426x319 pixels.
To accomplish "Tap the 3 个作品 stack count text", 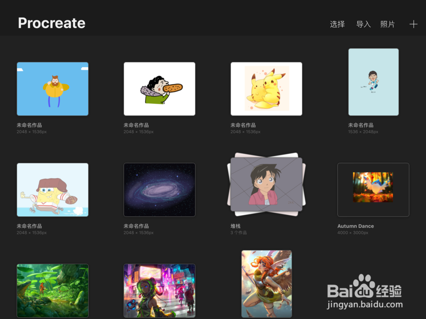I will coord(239,233).
